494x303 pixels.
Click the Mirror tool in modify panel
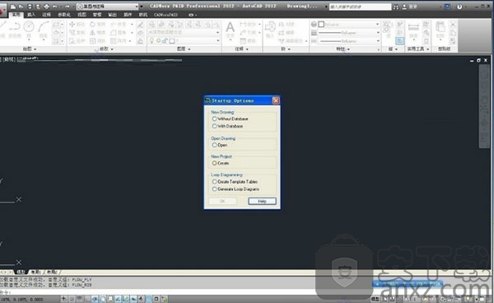97,32
